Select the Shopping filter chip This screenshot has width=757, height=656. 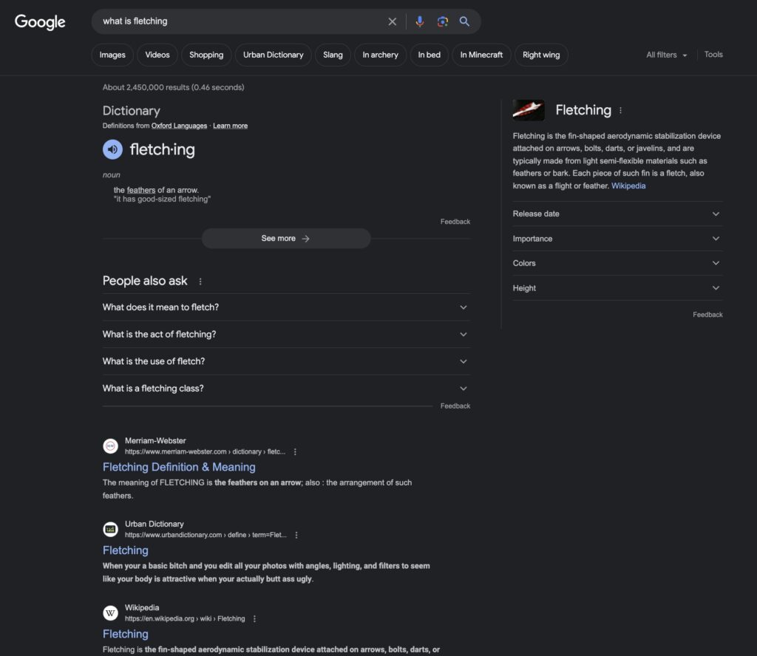click(206, 55)
